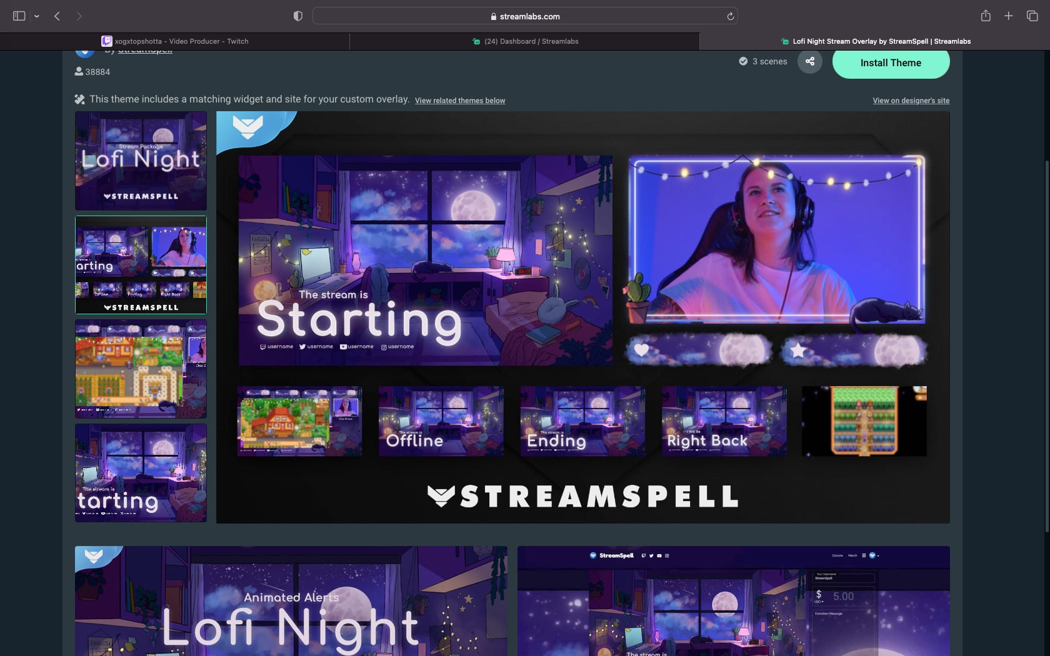Toggle the Safari sidebar

[x=19, y=16]
